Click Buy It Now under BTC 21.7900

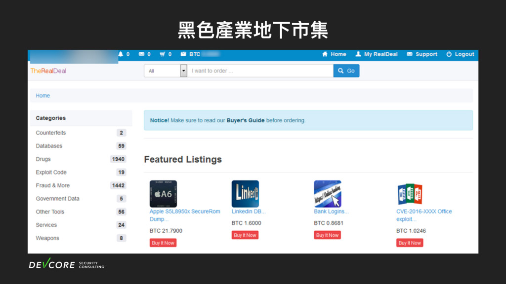[x=163, y=243]
